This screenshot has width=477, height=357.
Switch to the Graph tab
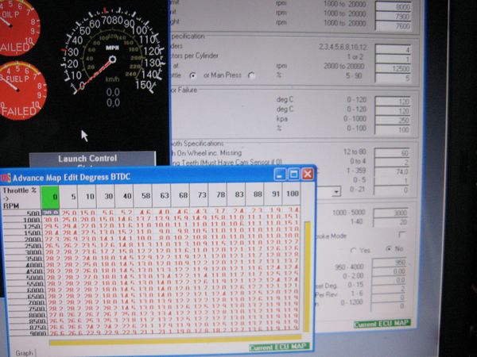25,353
